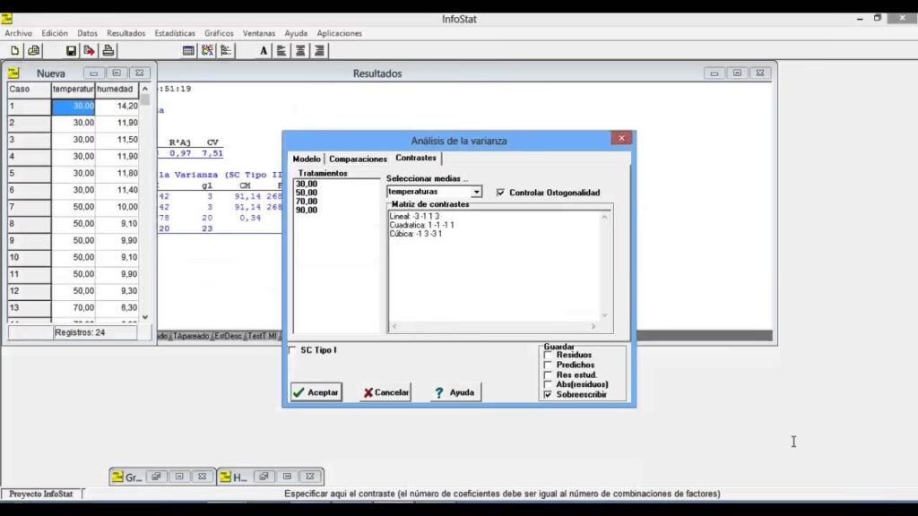Image resolution: width=918 pixels, height=516 pixels.
Task: Click the new table toolbar icon
Action: coord(15,51)
